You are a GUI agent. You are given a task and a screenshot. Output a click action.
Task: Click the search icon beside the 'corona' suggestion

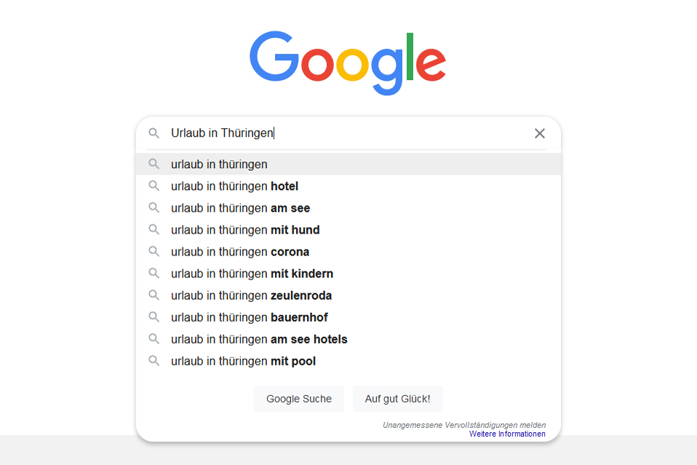pos(154,251)
